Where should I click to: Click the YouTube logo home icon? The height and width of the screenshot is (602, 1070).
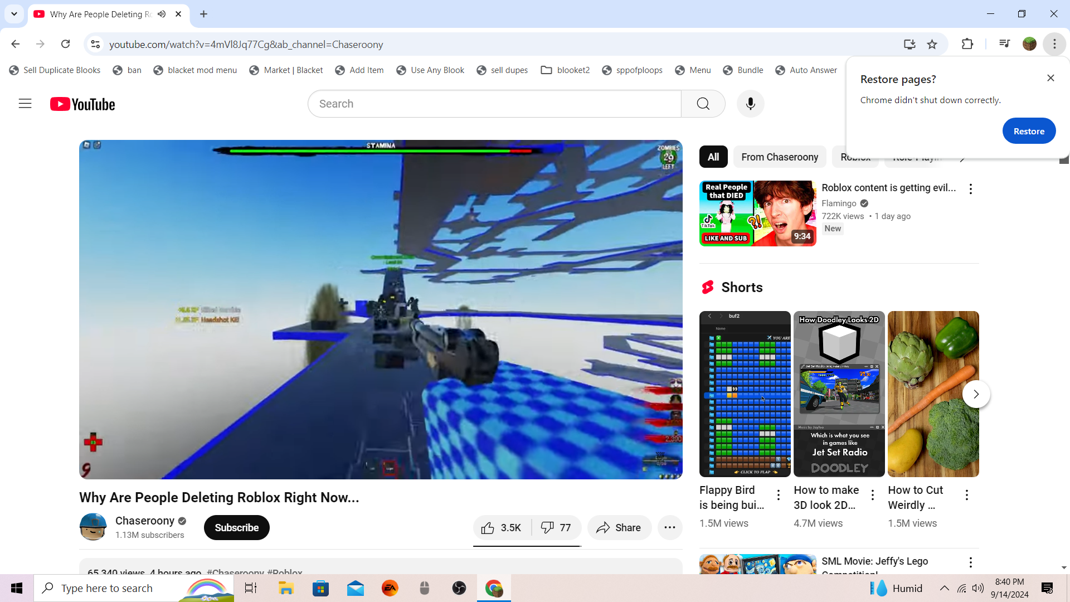[x=82, y=104]
